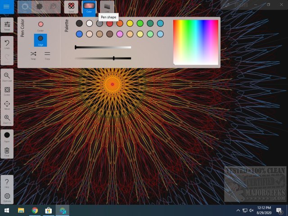
Task: Click the black-to-white brightness slider
Action: [103, 47]
